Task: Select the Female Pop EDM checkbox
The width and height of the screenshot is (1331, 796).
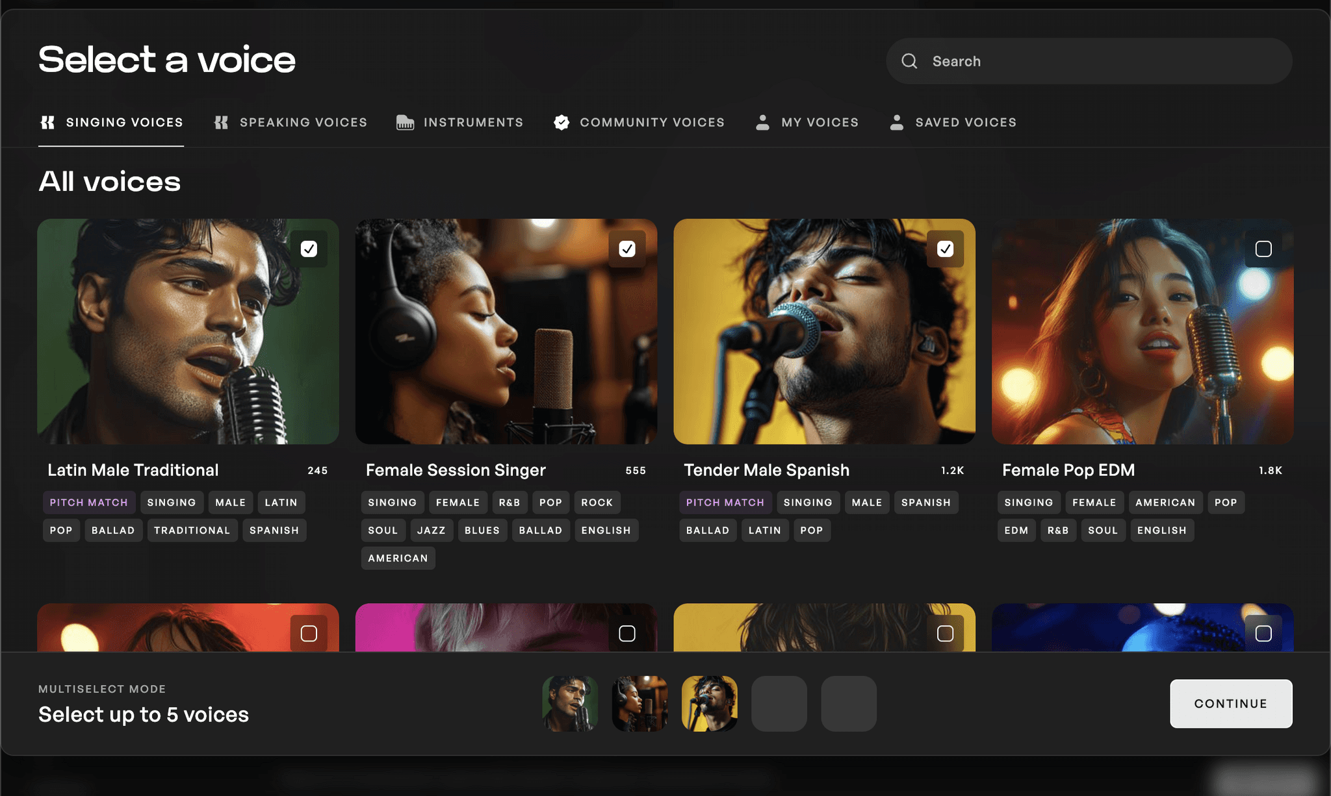Action: coord(1263,249)
